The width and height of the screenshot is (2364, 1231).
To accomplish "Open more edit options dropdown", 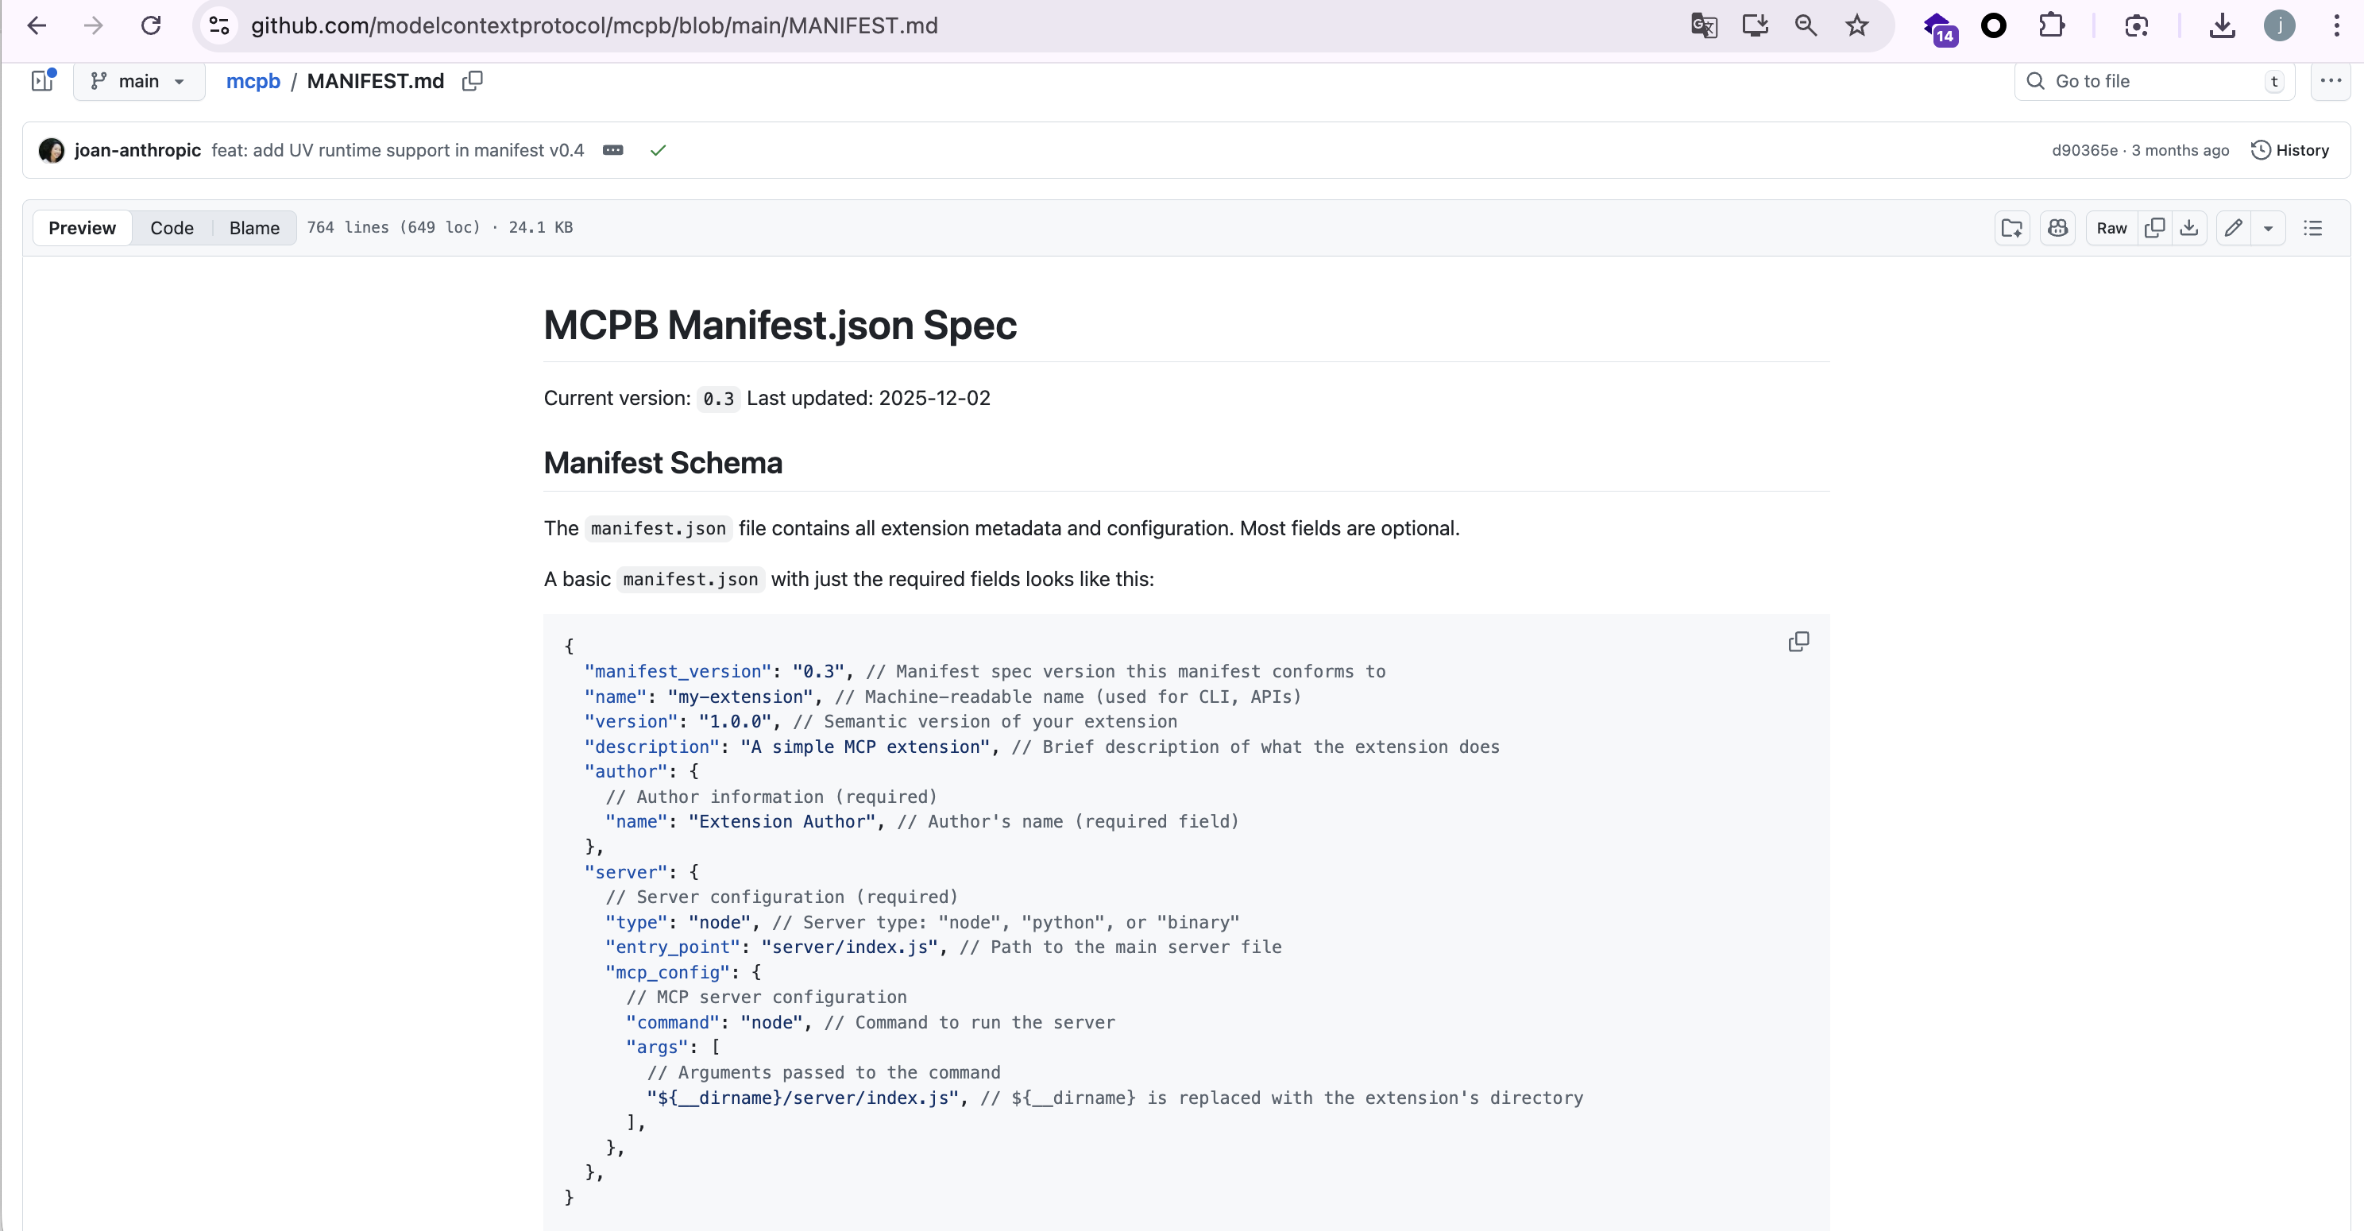I will pos(2268,227).
